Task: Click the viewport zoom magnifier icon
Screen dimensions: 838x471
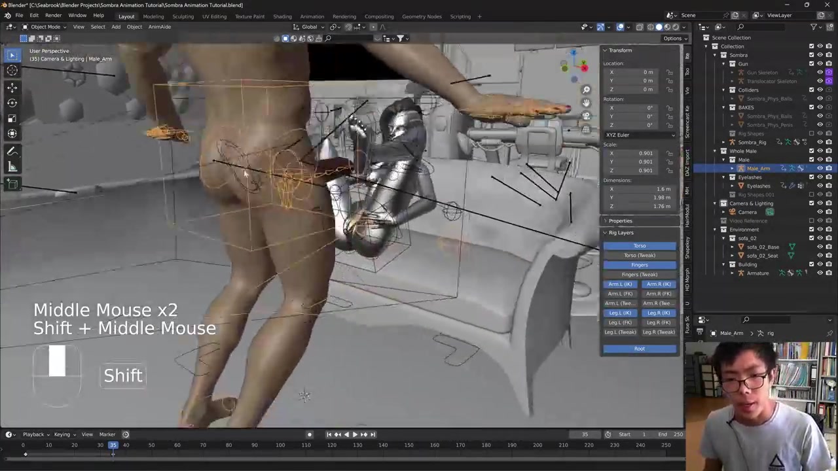Action: click(586, 90)
